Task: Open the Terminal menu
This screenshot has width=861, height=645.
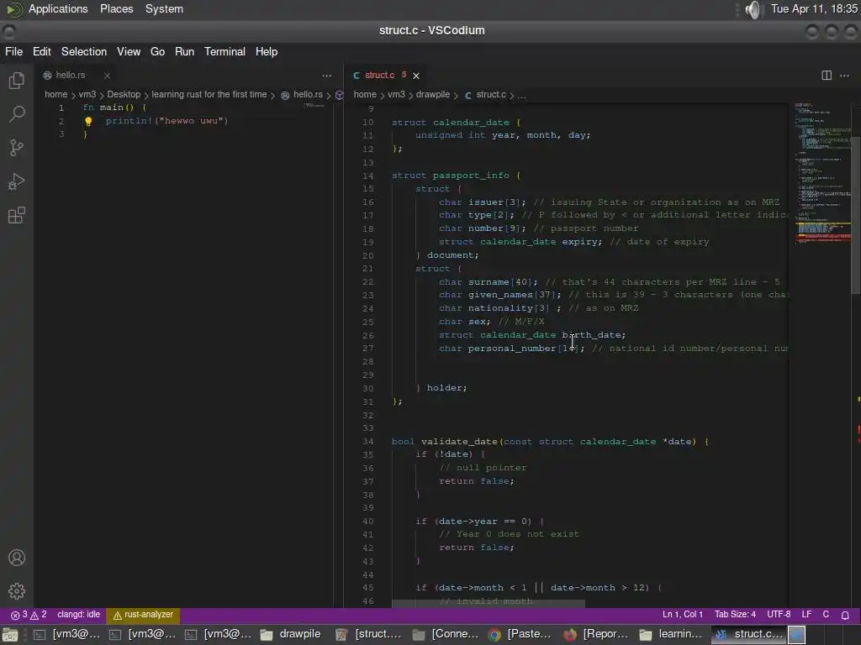Action: tap(224, 51)
